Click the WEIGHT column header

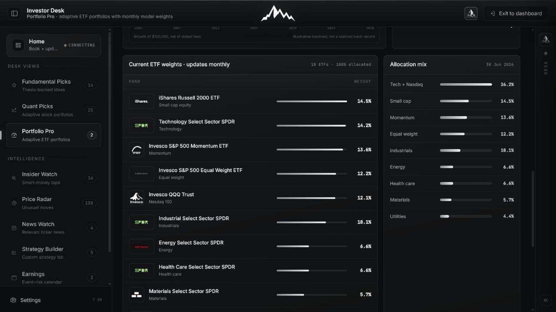(363, 81)
